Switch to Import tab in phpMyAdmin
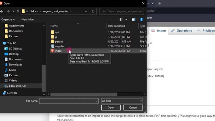215x121 pixels. [159, 31]
